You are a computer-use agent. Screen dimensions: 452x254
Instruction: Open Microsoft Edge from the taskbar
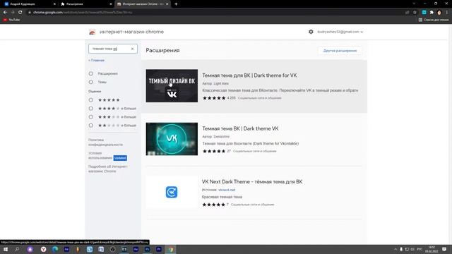[x=55, y=249]
